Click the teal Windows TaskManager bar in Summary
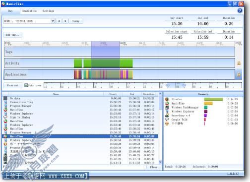 [x=206, y=107]
